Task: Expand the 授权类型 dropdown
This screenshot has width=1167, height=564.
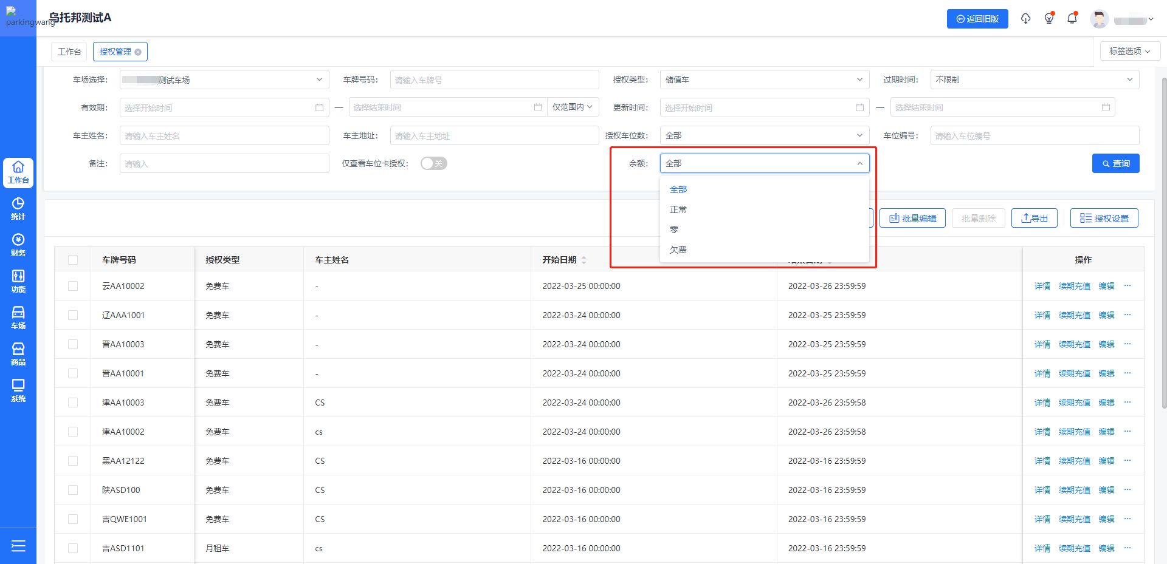Action: tap(764, 80)
